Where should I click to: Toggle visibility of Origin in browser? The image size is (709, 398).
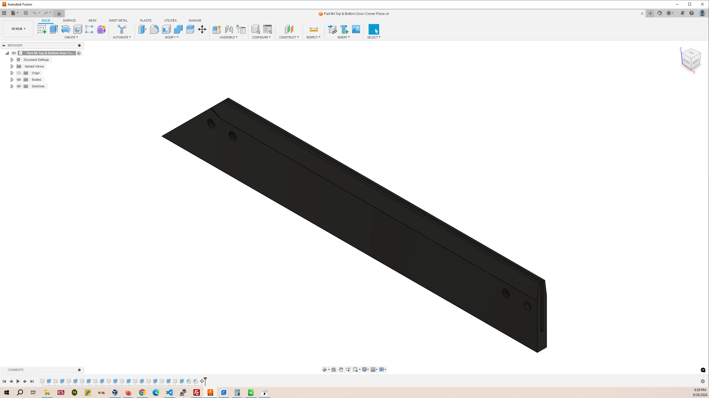point(19,73)
